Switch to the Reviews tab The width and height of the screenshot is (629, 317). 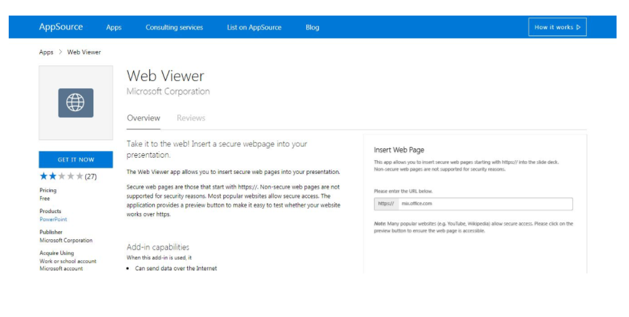point(191,118)
